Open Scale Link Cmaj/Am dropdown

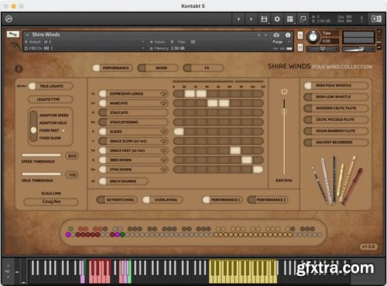click(51, 202)
